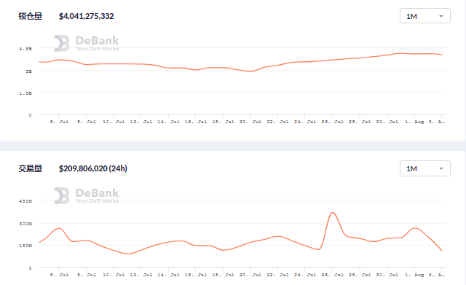
Task: Click the 20. Jul dip on the locked-value line
Action: [x=250, y=71]
